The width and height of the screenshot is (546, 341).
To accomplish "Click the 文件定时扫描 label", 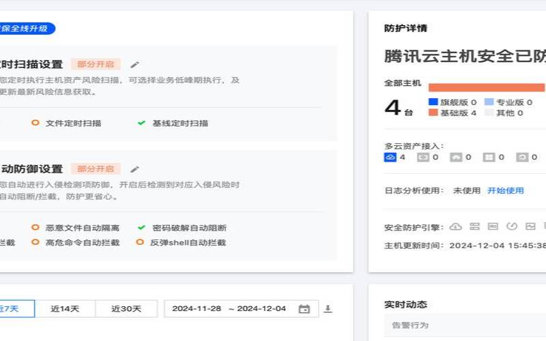I will [74, 123].
